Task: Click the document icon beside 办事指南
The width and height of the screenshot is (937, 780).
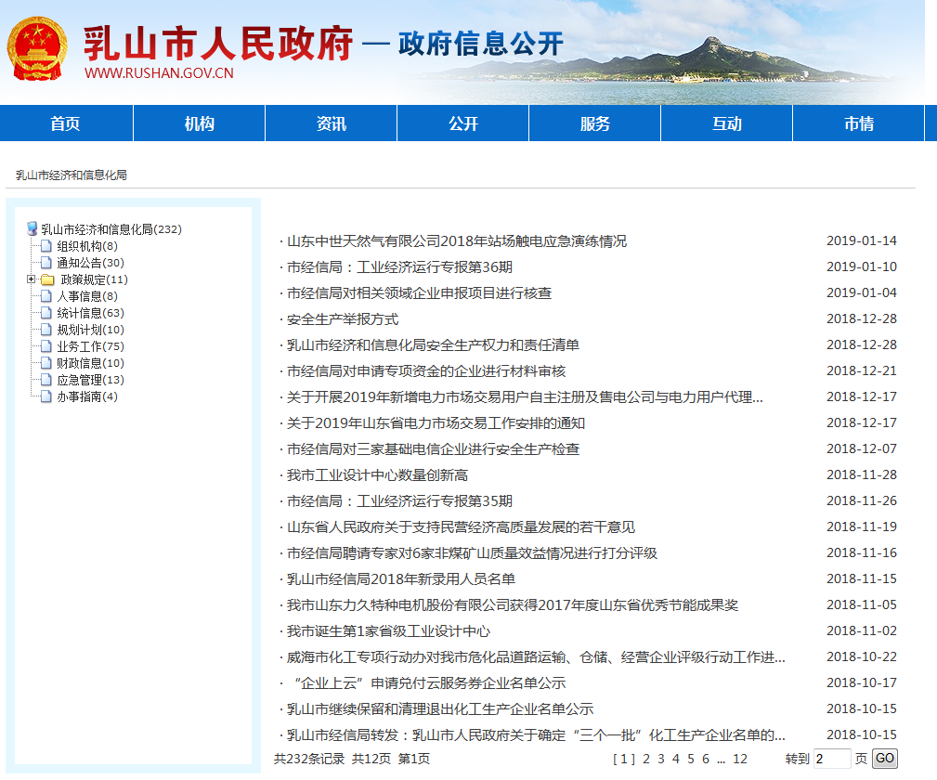Action: coord(47,396)
